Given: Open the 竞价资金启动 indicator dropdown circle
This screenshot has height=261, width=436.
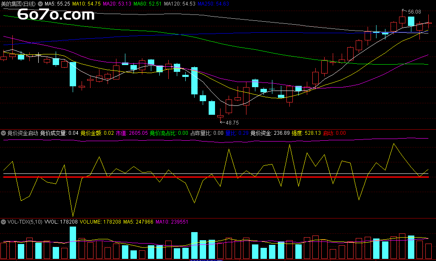Looking at the screenshot, I should pos(3,133).
